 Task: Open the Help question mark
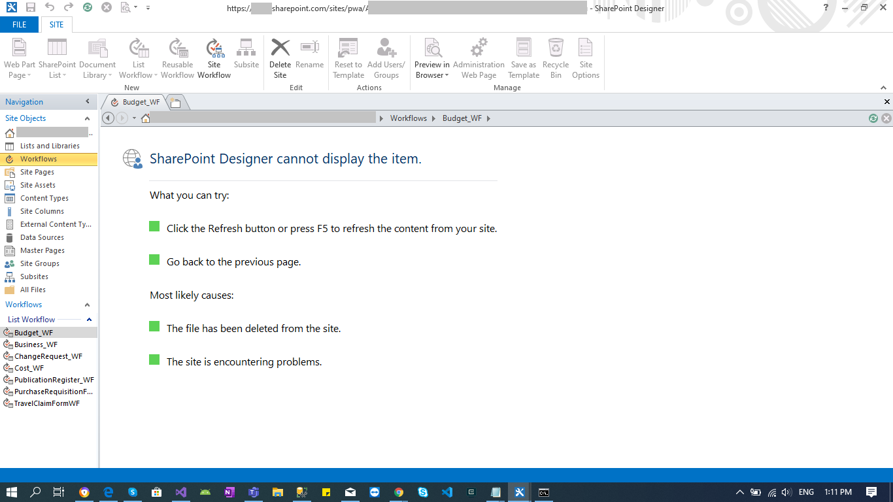point(826,8)
